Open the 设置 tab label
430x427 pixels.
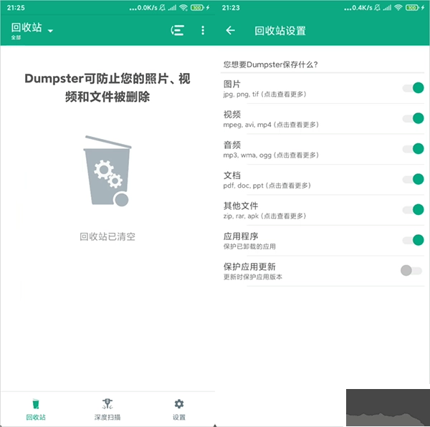179,417
